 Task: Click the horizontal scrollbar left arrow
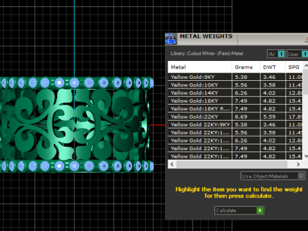point(172,164)
